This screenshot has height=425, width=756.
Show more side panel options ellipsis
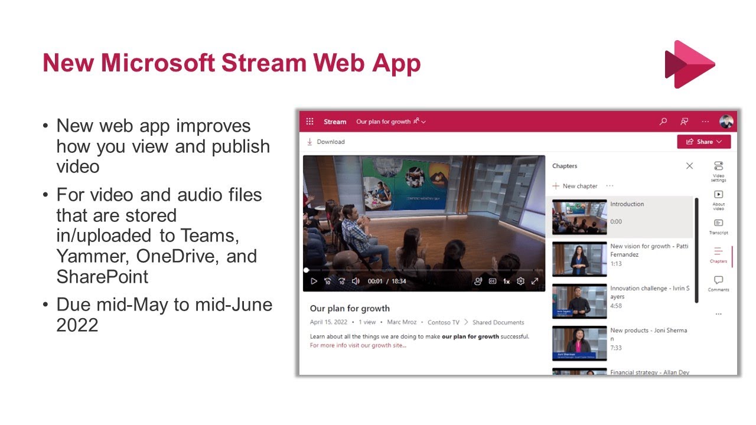coord(718,314)
